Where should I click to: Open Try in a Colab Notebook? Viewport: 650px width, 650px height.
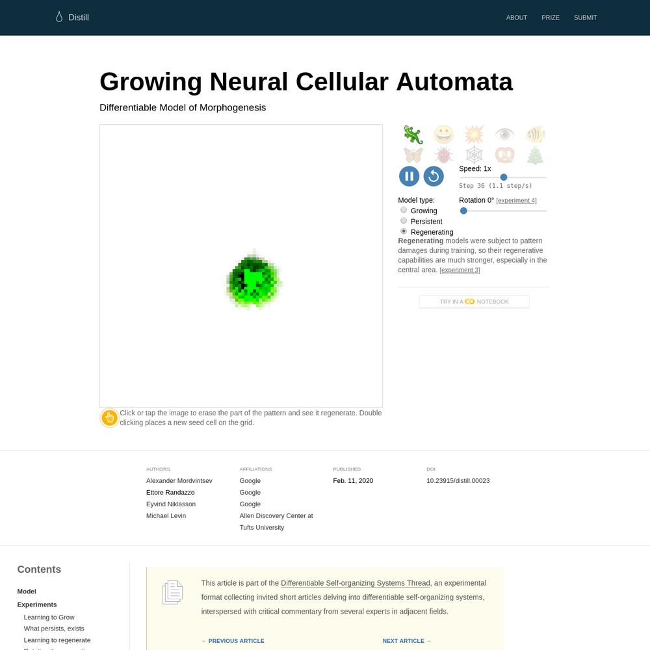474,302
